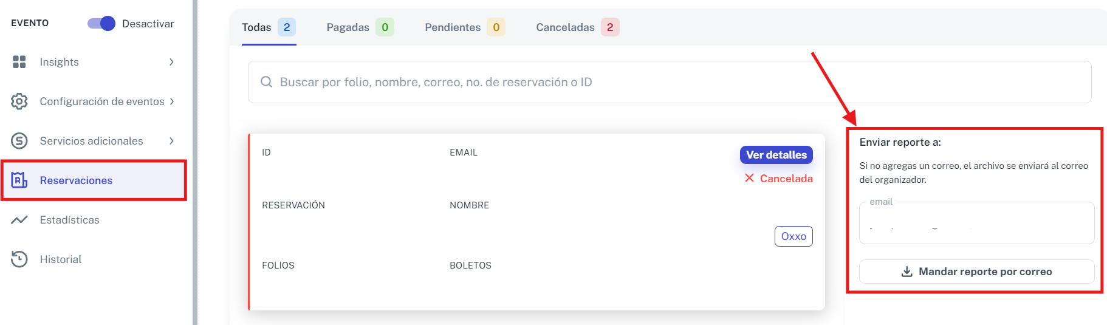
Task: Click the Reservaciones sidebar icon
Action: 19,180
